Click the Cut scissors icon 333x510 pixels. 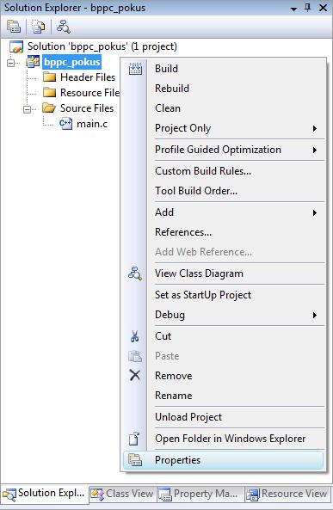[x=135, y=336]
